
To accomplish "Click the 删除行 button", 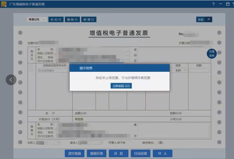I will pyautogui.click(x=72, y=19).
